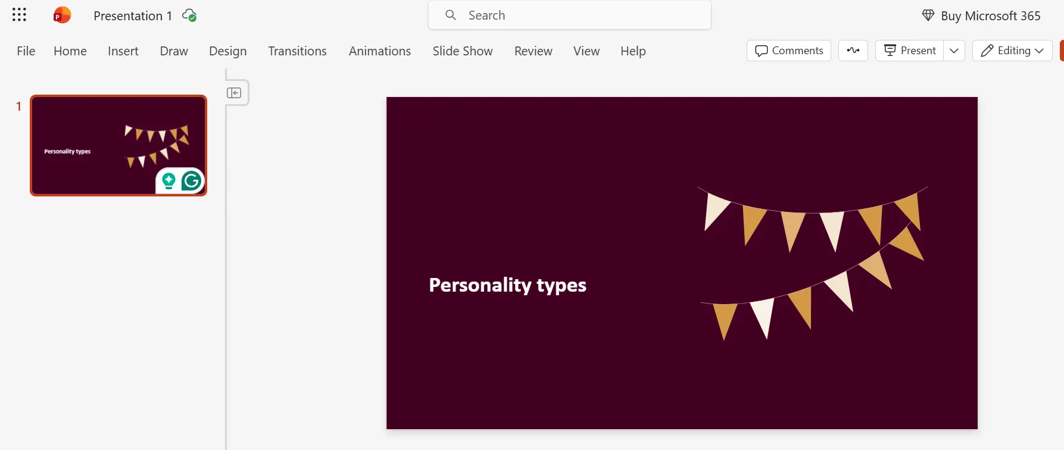Open the File menu

[26, 51]
